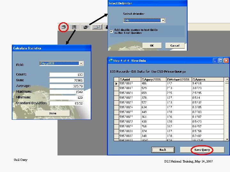Click the Sum value field showing 70981

[66, 80]
